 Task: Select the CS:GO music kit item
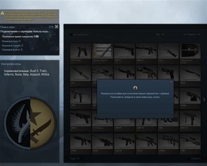pos(190,53)
